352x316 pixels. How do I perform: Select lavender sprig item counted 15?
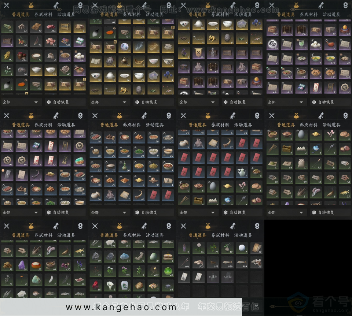click(184, 248)
